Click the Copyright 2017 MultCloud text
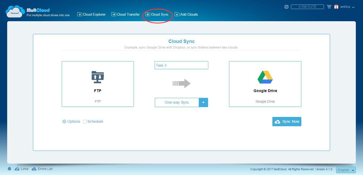This screenshot has width=363, height=175. pyautogui.click(x=291, y=169)
